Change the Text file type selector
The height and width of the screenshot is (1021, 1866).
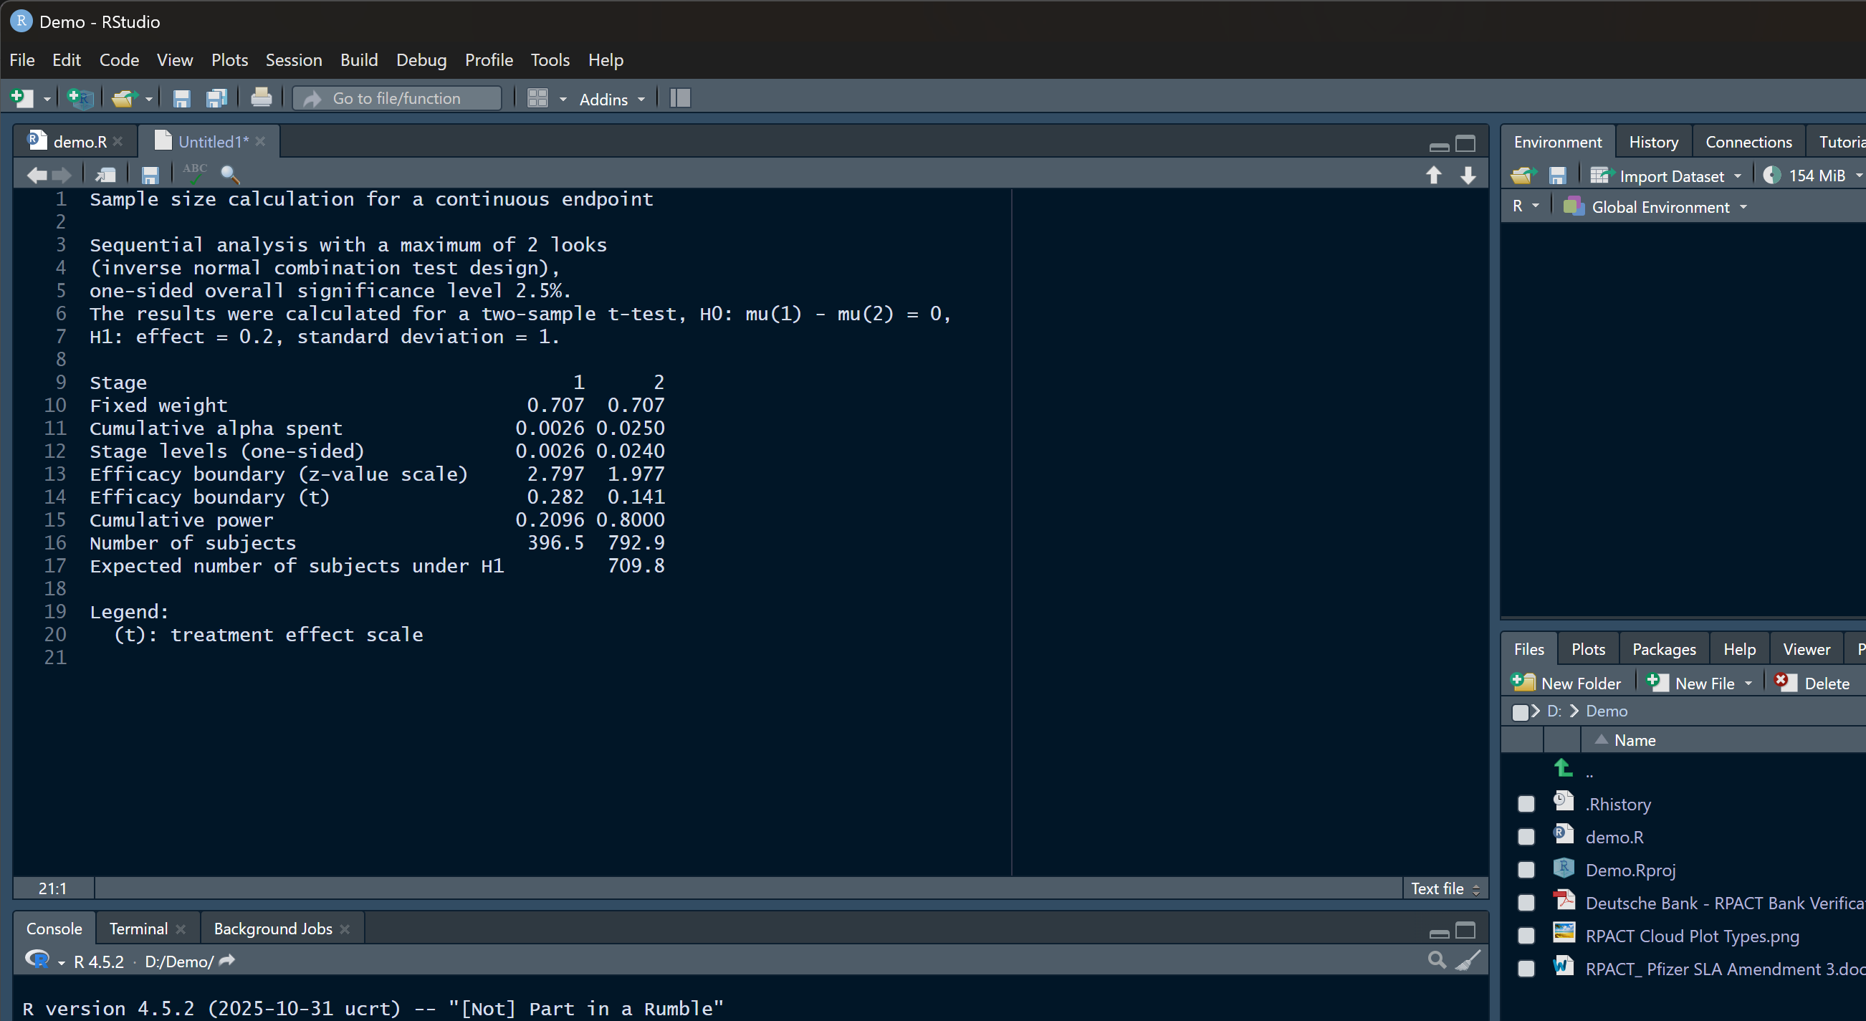(x=1446, y=888)
